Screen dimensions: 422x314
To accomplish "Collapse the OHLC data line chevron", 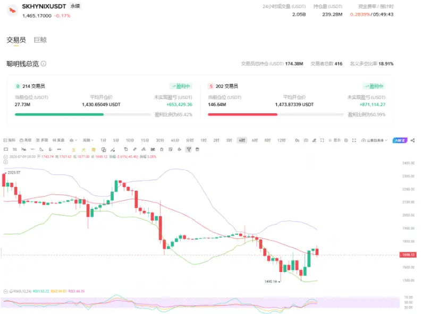I will click(x=5, y=157).
